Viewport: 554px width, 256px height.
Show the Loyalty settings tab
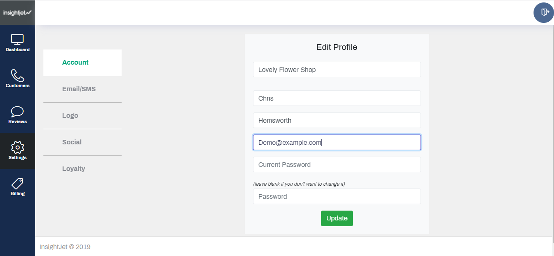[x=74, y=169]
